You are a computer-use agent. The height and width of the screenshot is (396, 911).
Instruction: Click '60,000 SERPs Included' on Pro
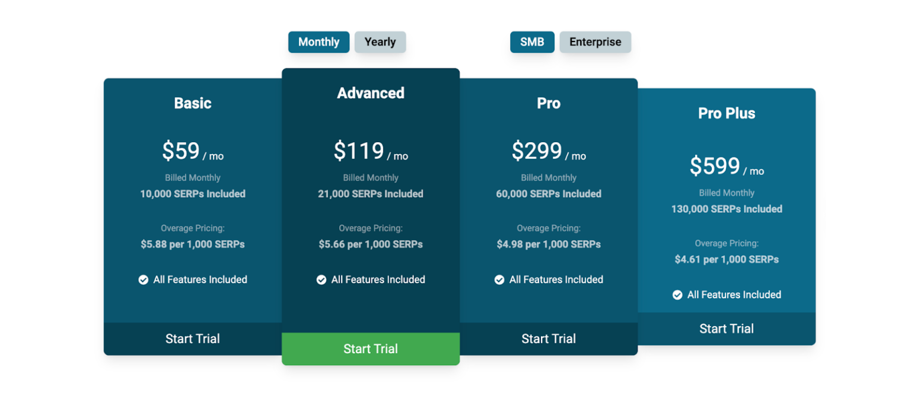[549, 194]
